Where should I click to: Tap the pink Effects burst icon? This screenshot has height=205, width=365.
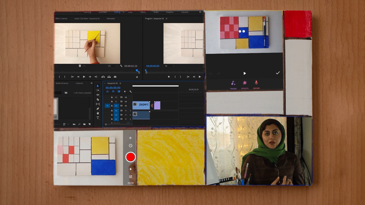(245, 83)
